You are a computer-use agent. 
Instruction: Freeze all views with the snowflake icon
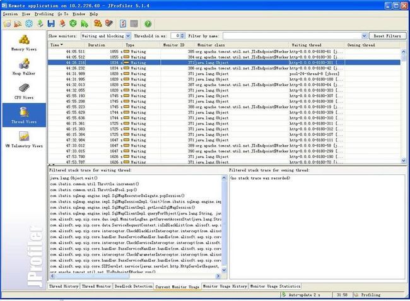tap(29, 24)
